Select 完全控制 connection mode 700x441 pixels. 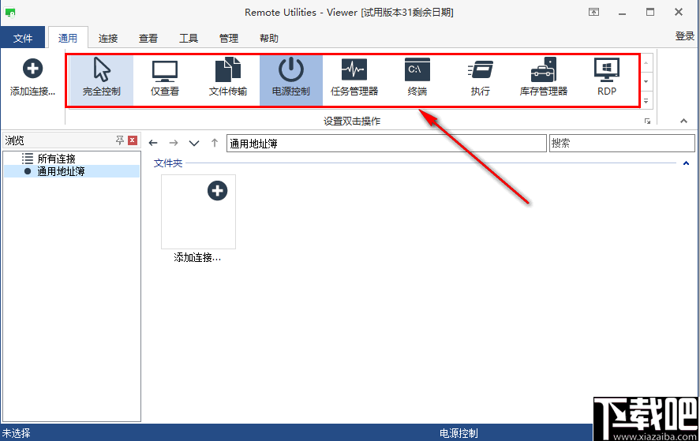point(102,80)
